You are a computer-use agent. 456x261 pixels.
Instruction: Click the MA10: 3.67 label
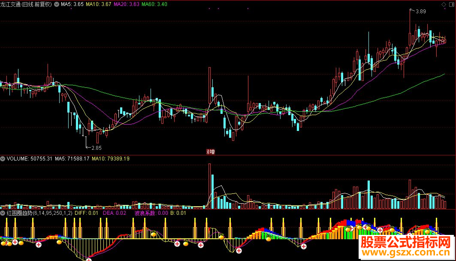point(99,4)
